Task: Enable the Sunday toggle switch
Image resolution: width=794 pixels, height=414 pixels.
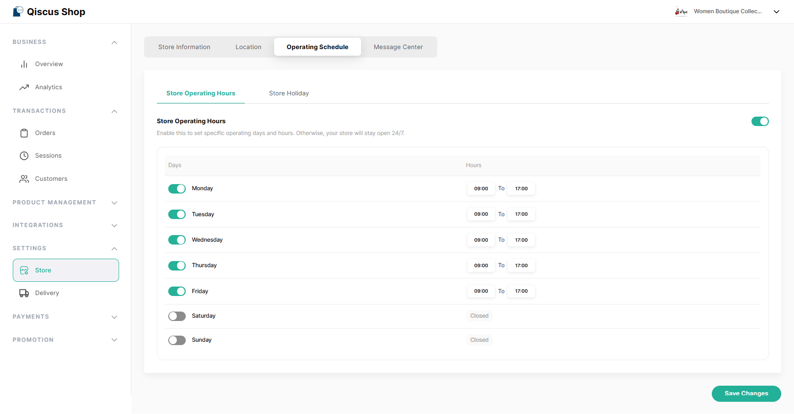Action: 177,340
